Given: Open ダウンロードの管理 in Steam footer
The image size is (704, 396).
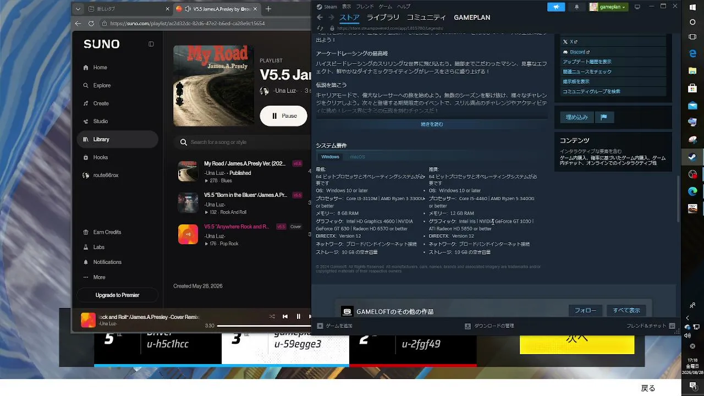Looking at the screenshot, I should (x=490, y=326).
